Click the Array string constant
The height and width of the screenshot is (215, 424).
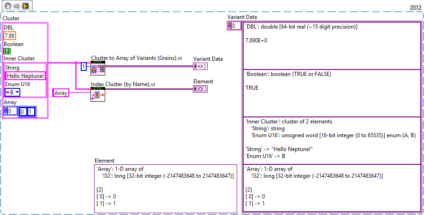61,93
